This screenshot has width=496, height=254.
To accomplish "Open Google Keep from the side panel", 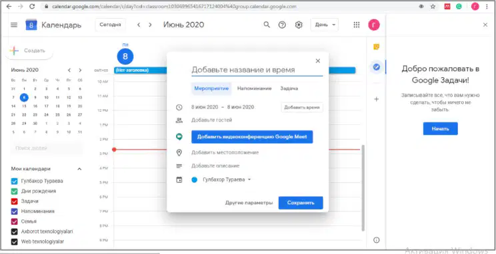I will tap(377, 47).
